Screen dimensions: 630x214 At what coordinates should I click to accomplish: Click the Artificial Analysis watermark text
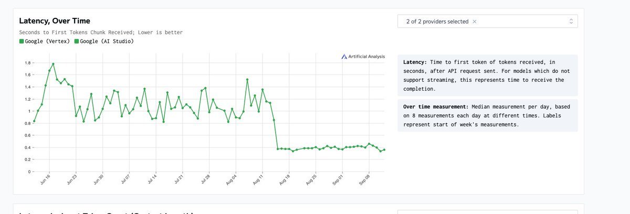(x=366, y=57)
